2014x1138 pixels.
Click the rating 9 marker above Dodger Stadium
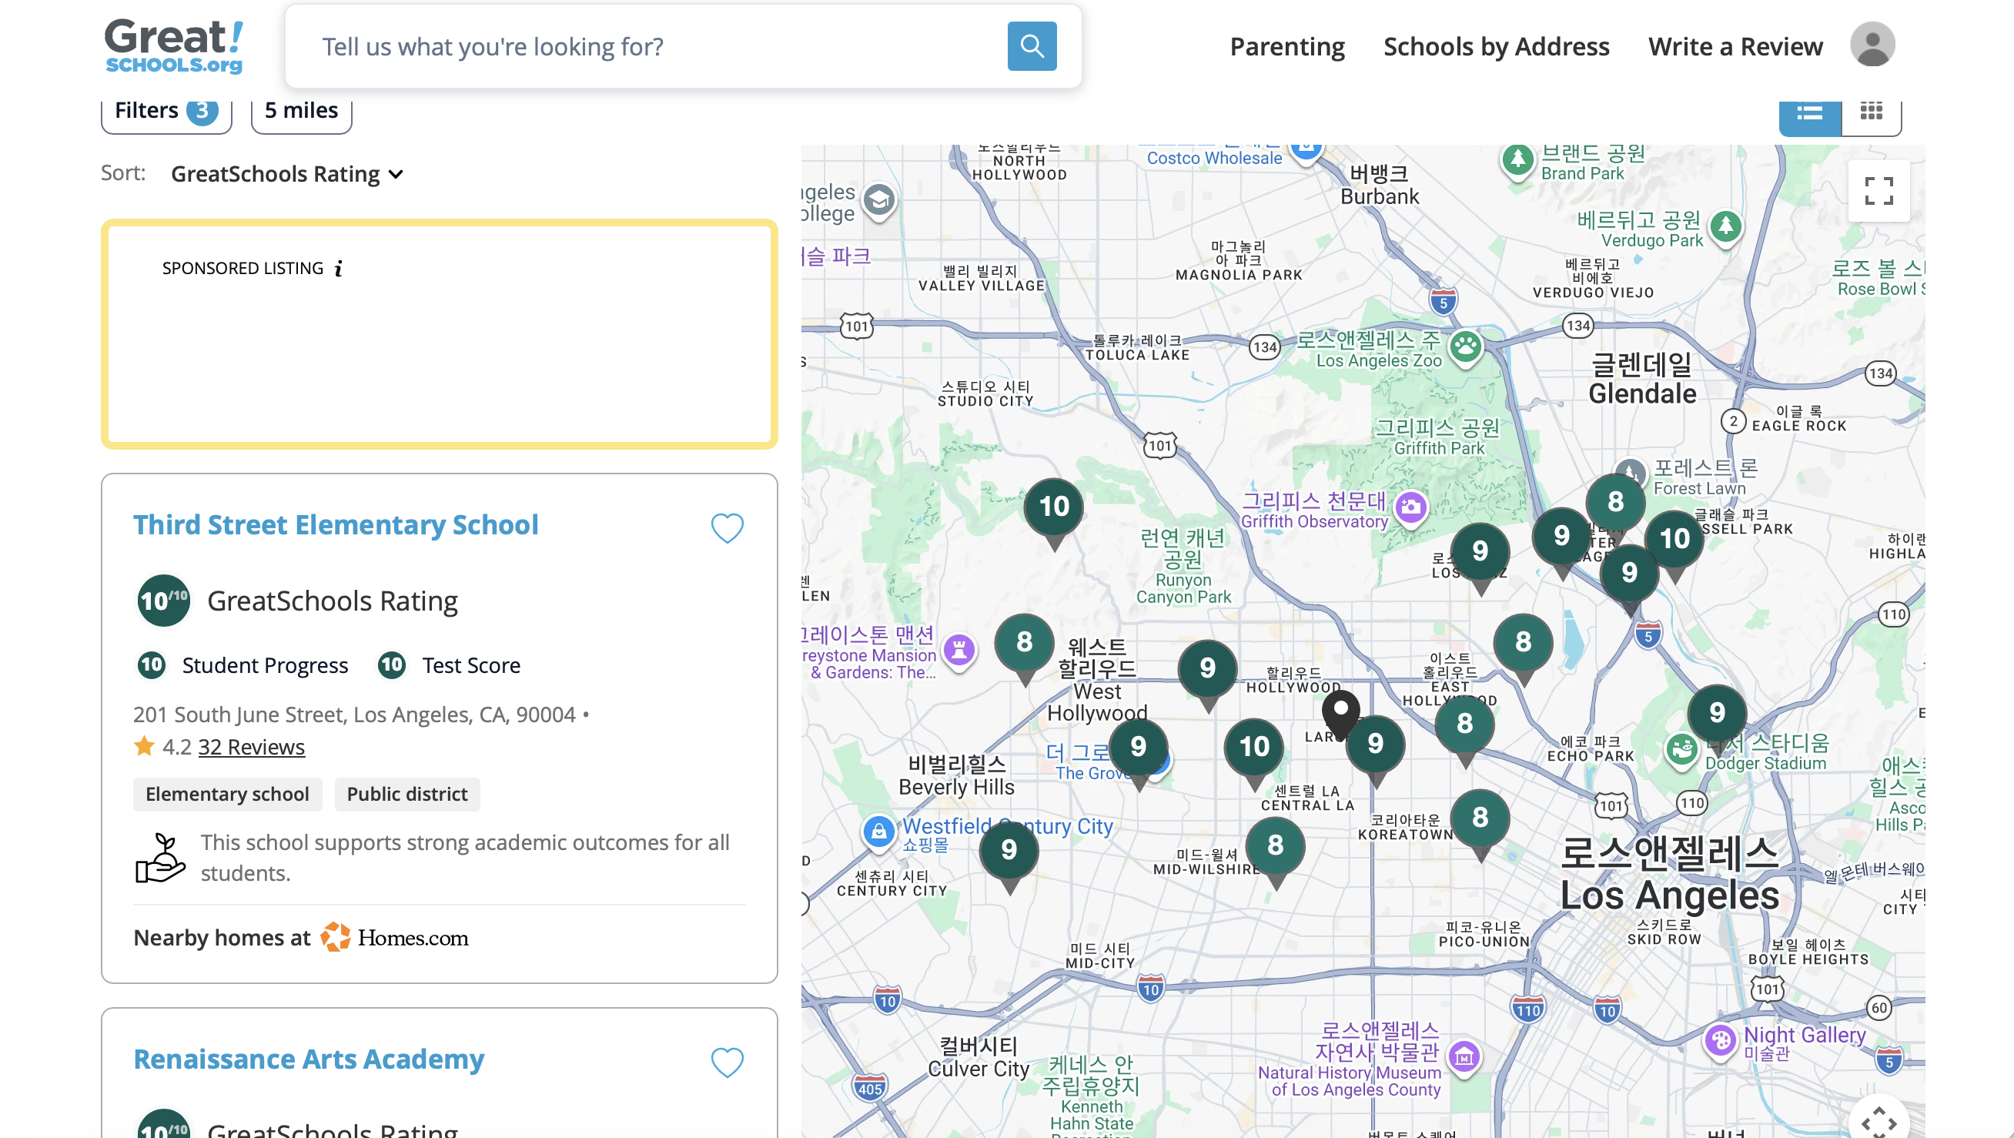1717,712
